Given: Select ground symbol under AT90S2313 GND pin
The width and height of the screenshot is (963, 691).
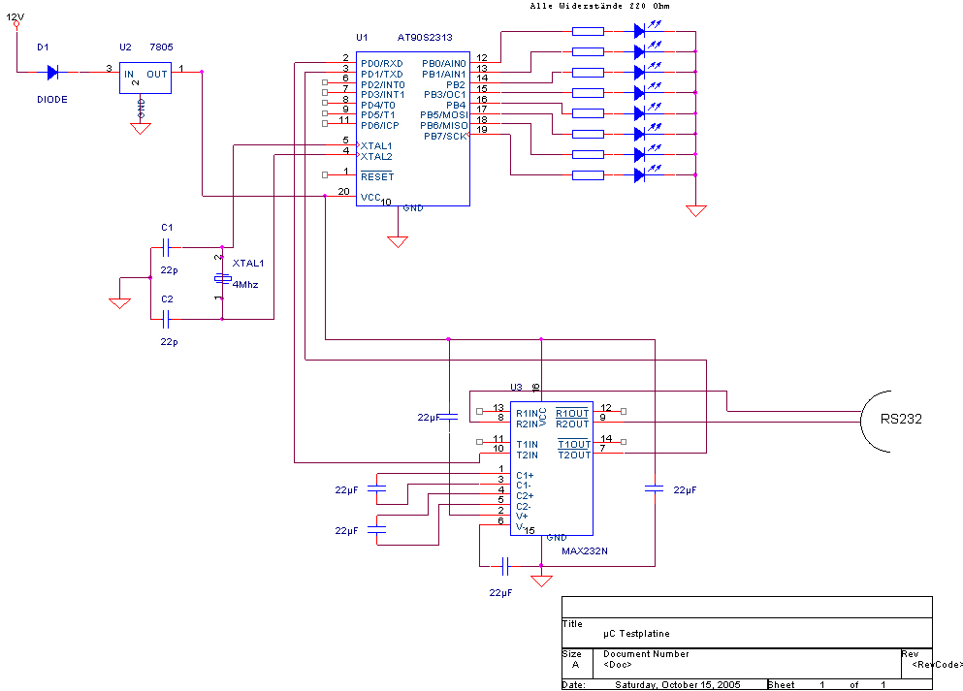Looking at the screenshot, I should coord(398,241).
